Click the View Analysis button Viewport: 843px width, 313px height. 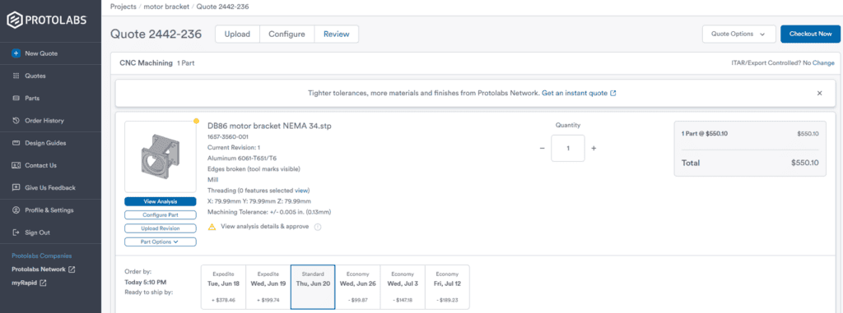161,201
